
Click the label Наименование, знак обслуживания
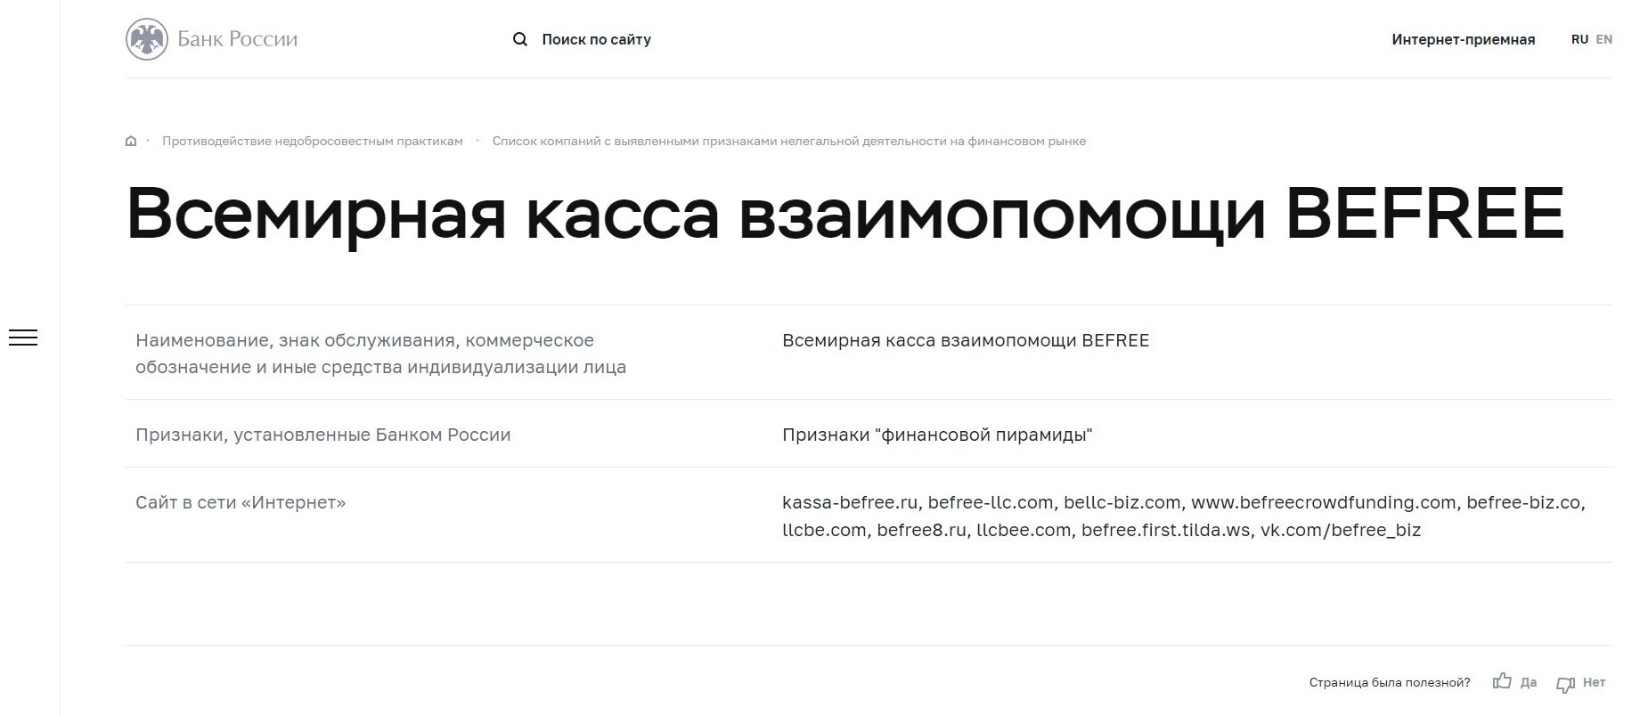(381, 353)
